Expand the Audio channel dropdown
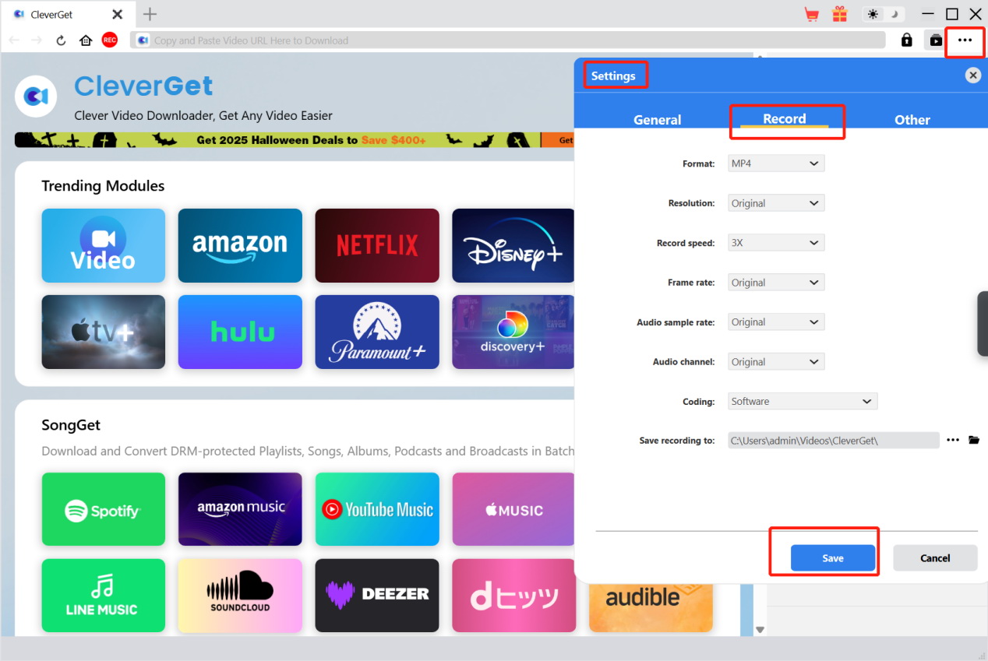The image size is (988, 661). [x=776, y=362]
